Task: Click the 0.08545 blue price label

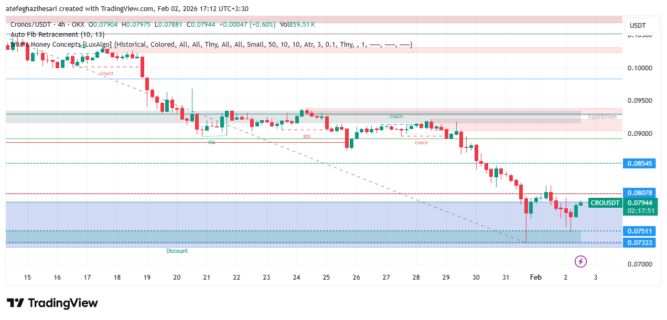Action: click(x=639, y=164)
